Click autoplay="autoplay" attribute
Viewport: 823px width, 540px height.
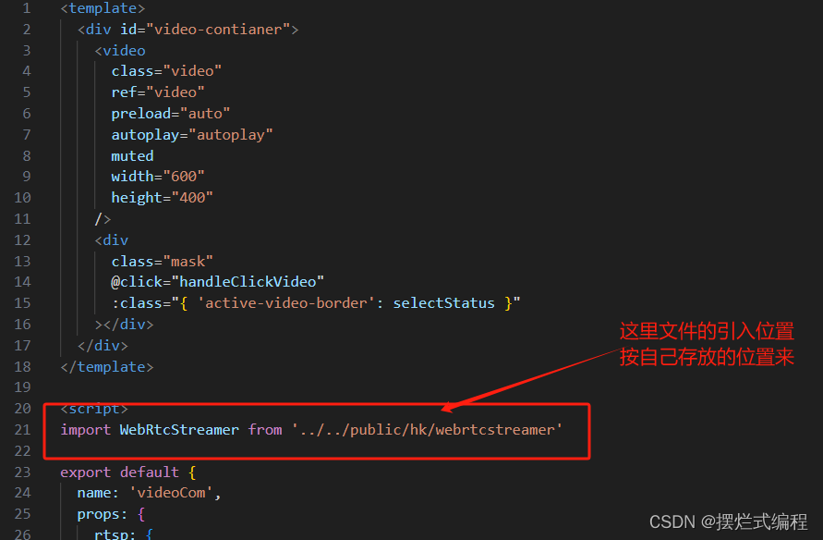tap(192, 135)
